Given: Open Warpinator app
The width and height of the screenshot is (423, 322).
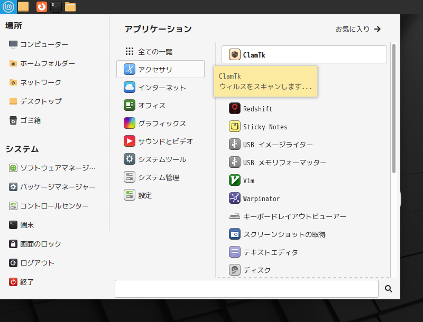Looking at the screenshot, I should pos(304,198).
